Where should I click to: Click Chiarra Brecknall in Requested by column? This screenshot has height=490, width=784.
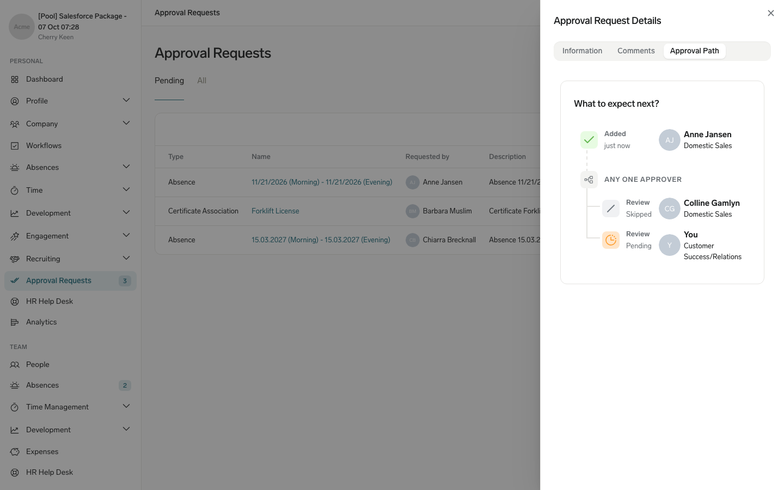coord(449,240)
